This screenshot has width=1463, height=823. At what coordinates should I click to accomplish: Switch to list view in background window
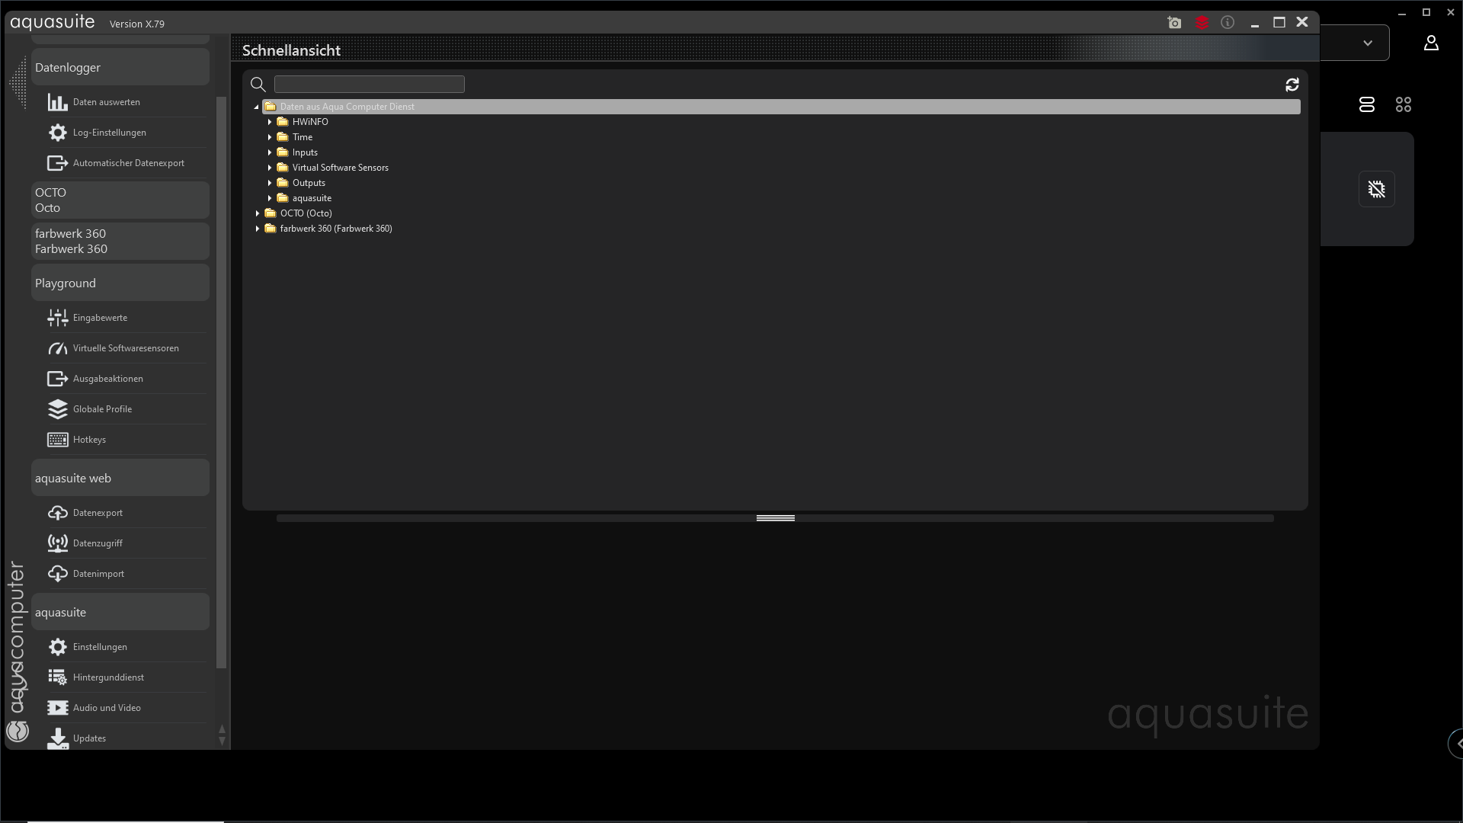tap(1367, 104)
